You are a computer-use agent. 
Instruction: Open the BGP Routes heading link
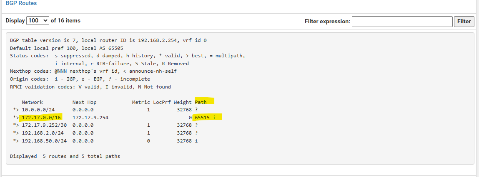click(21, 3)
